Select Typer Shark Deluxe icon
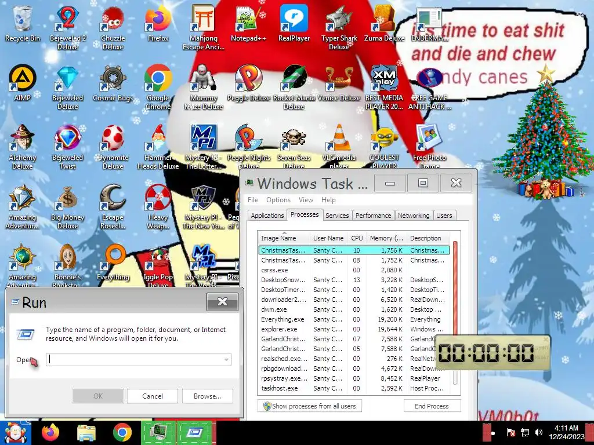This screenshot has width=594, height=445. pyautogui.click(x=339, y=27)
